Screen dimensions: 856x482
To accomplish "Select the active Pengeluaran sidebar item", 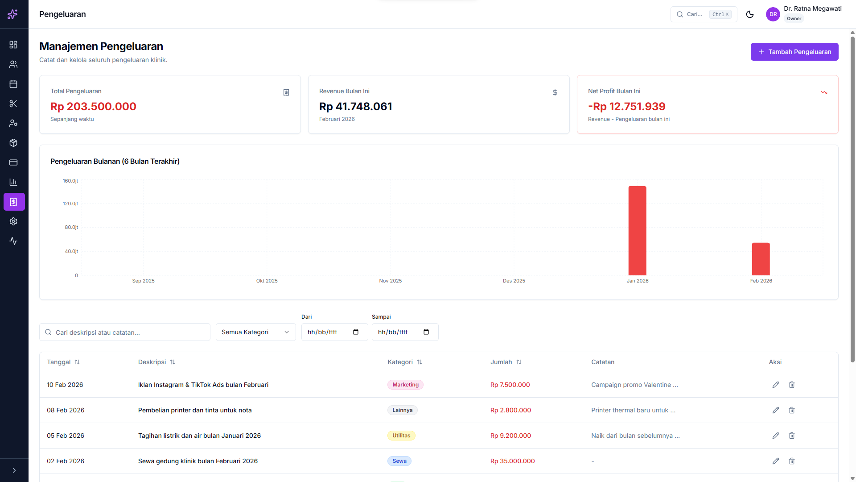I will [x=14, y=202].
